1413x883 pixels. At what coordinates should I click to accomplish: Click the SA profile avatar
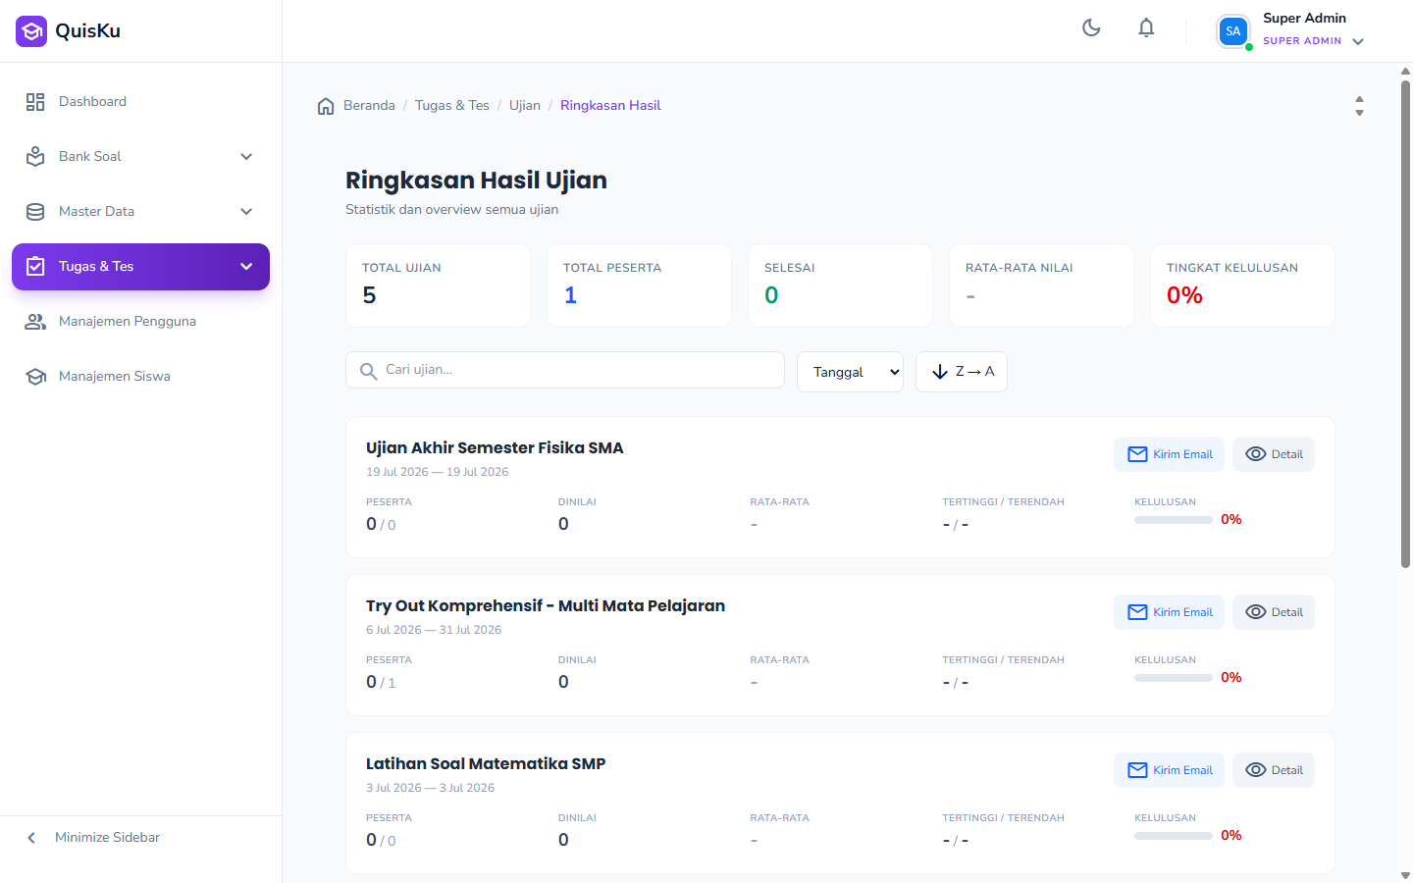1233,31
